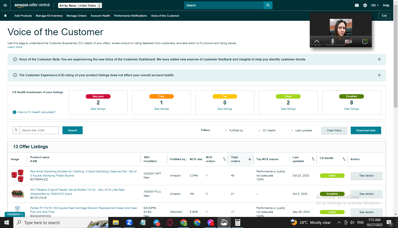The image size is (398, 228).
Task: See listings under Fair
Action: click(225, 109)
